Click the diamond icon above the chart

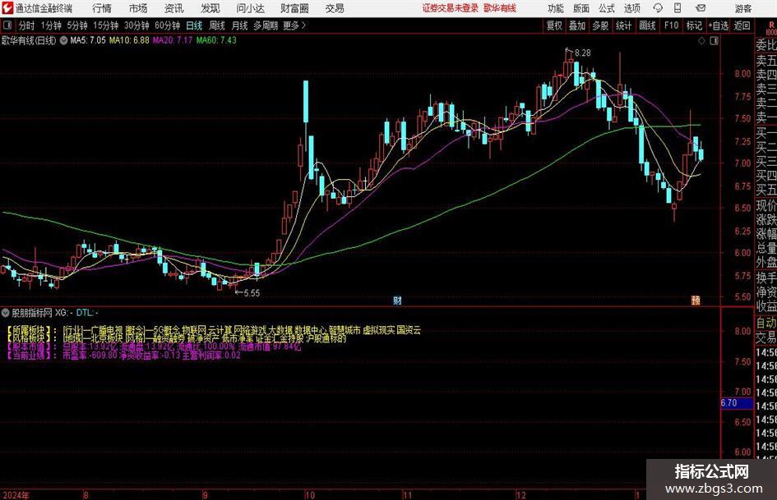tap(701, 40)
